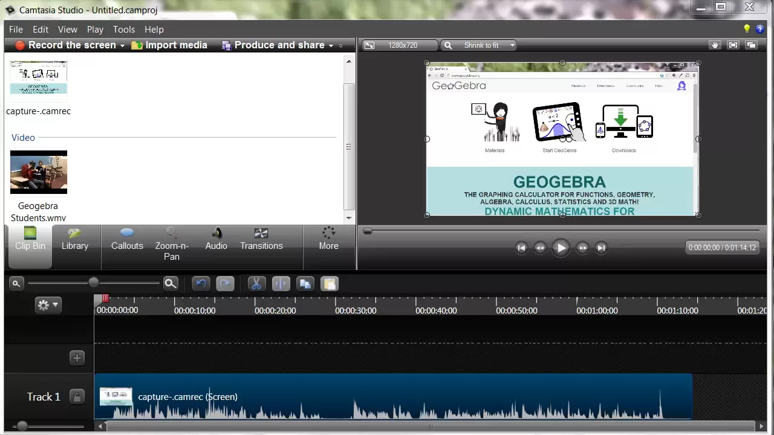Click Record the screen button
The image size is (774, 435).
coord(65,45)
